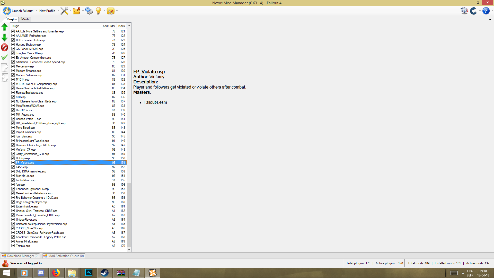
Task: Click the Launch Fallout4 button
Action: tap(19, 11)
